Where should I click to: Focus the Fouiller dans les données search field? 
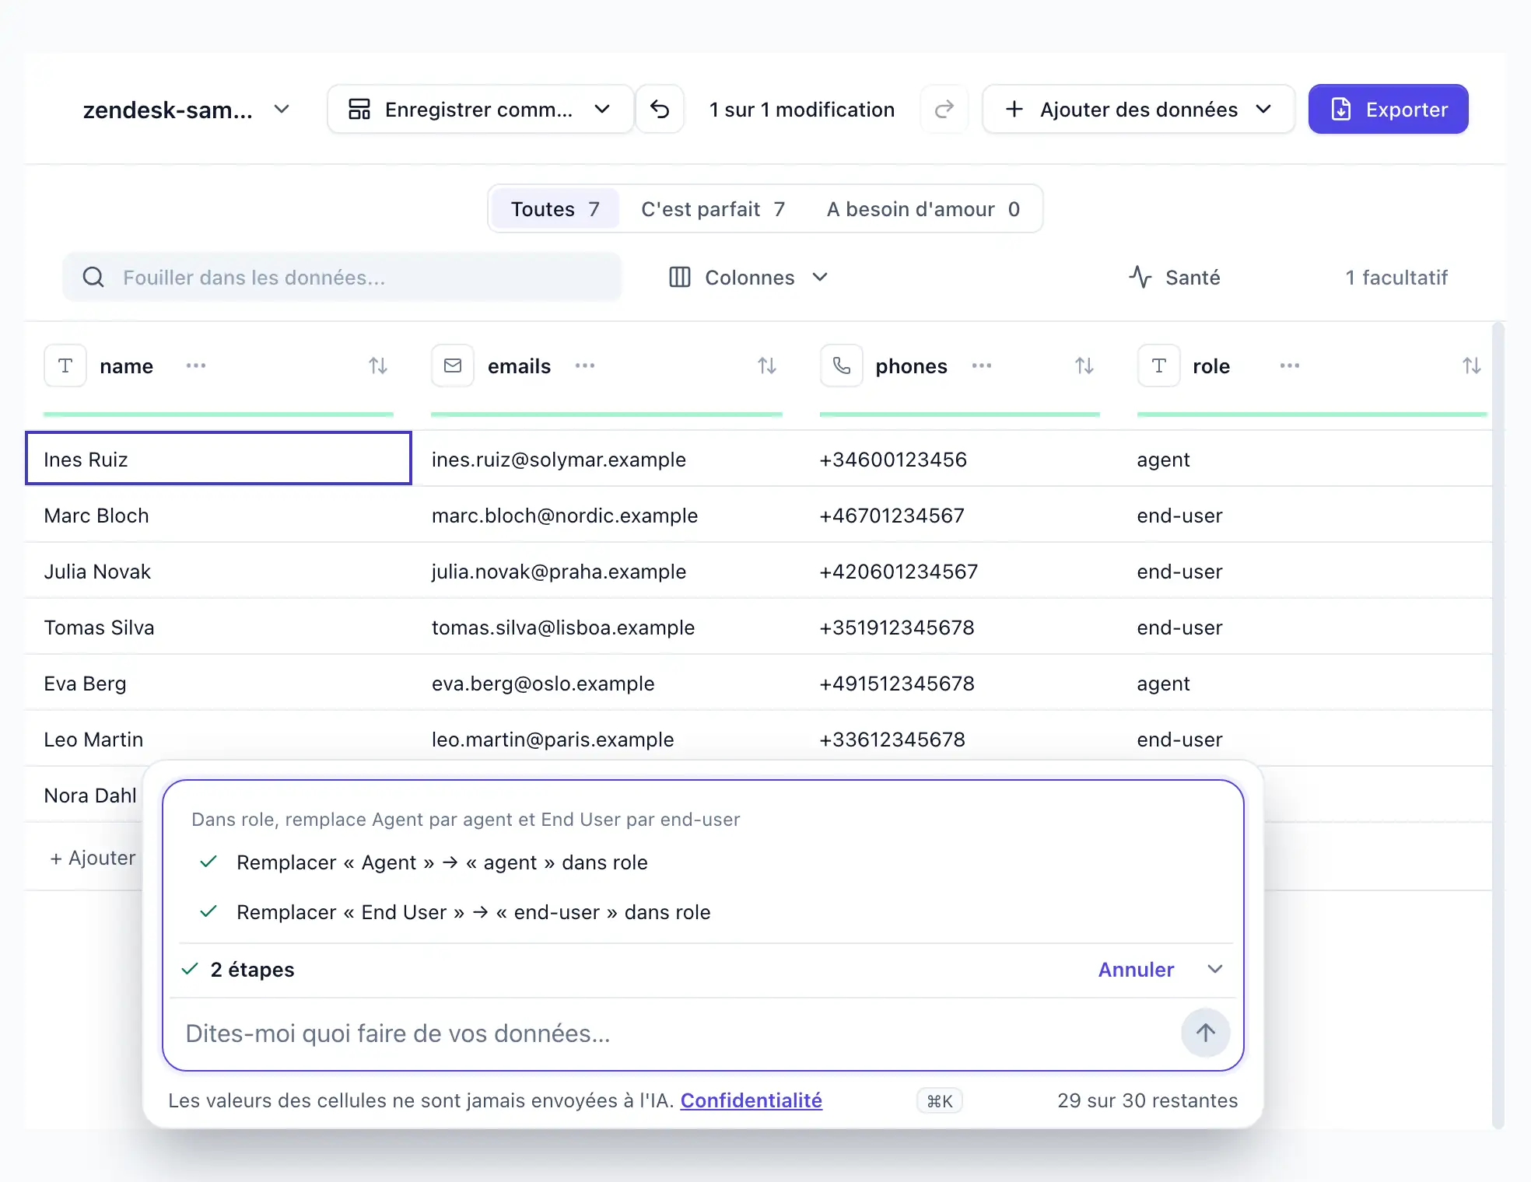342,277
